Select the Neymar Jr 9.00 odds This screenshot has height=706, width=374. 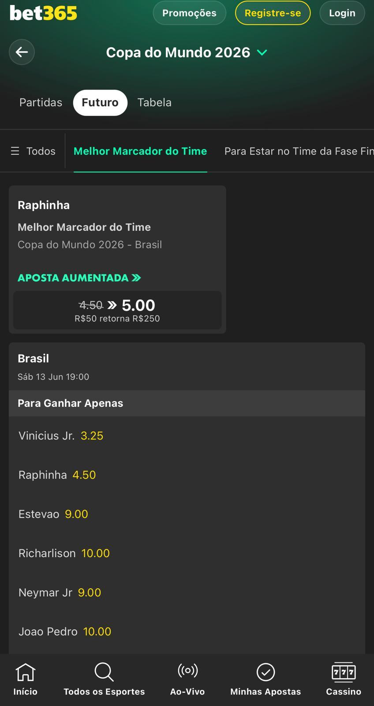point(89,592)
